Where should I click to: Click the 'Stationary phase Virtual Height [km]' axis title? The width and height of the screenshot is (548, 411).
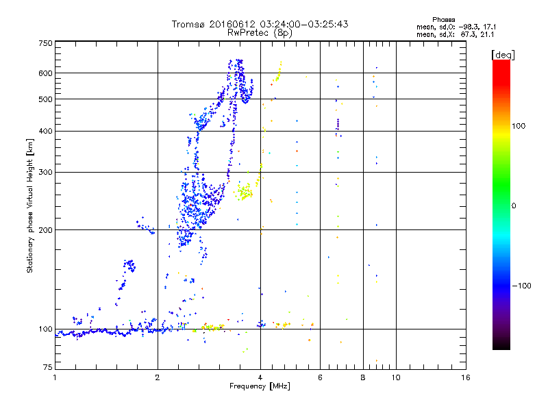click(x=30, y=206)
